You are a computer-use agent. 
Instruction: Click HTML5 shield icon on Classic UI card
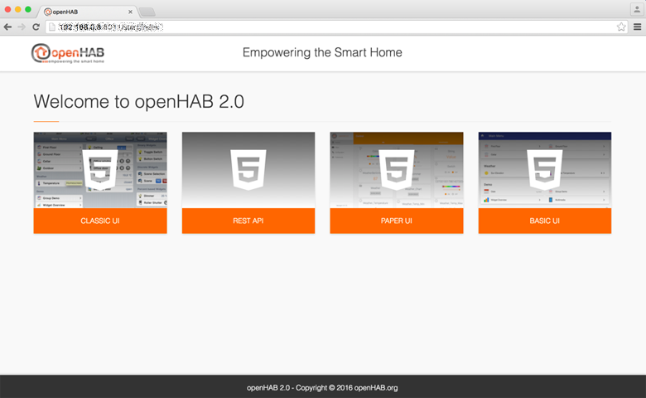pos(100,170)
